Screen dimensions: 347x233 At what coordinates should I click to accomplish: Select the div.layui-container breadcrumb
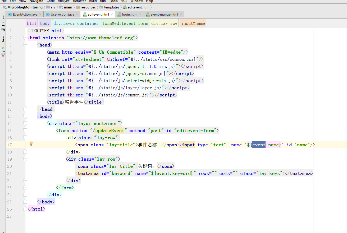76,23
